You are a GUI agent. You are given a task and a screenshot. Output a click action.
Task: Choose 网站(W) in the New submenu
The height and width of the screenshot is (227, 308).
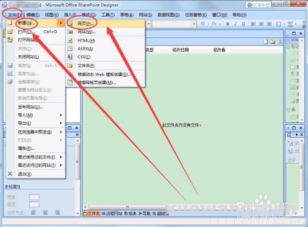pyautogui.click(x=105, y=32)
